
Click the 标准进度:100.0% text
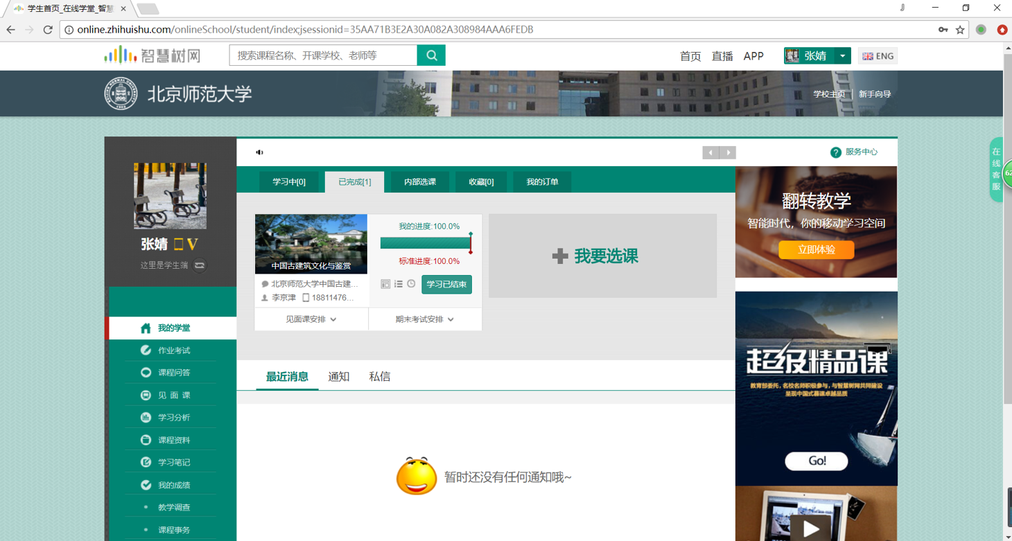[x=429, y=261]
